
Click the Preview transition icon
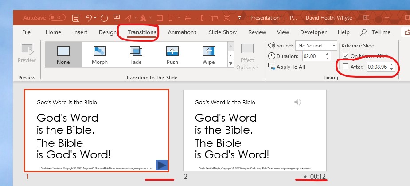coord(27,50)
